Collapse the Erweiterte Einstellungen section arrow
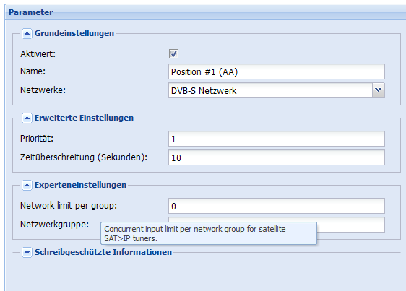 pos(27,118)
